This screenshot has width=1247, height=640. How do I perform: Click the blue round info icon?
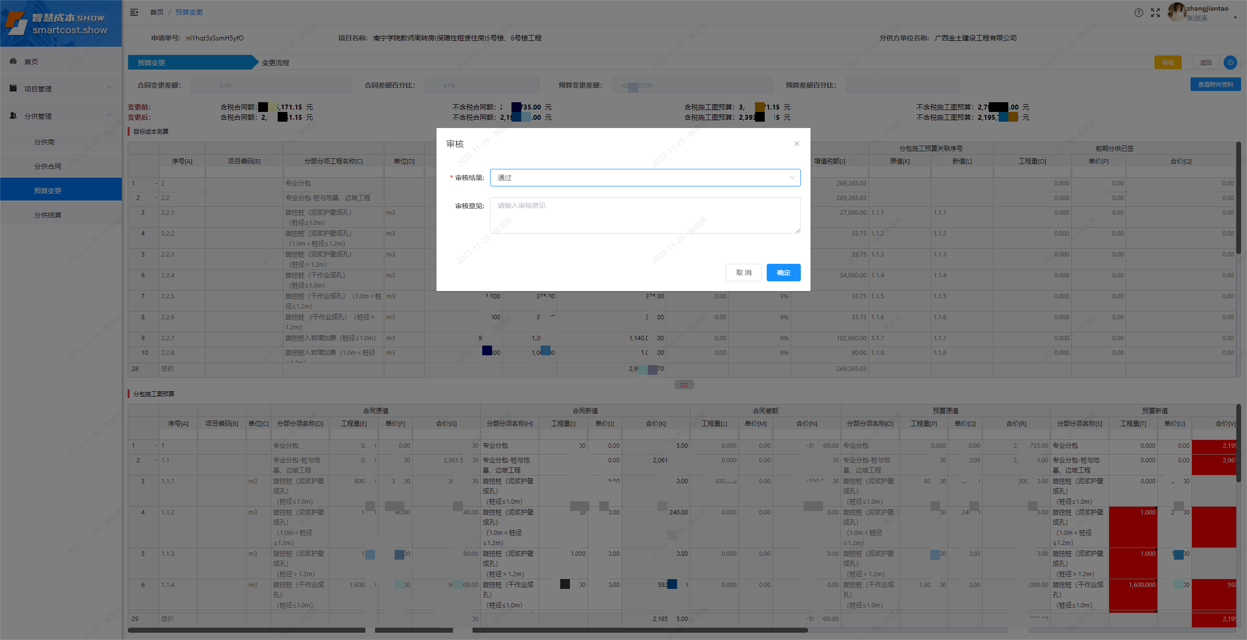1230,62
